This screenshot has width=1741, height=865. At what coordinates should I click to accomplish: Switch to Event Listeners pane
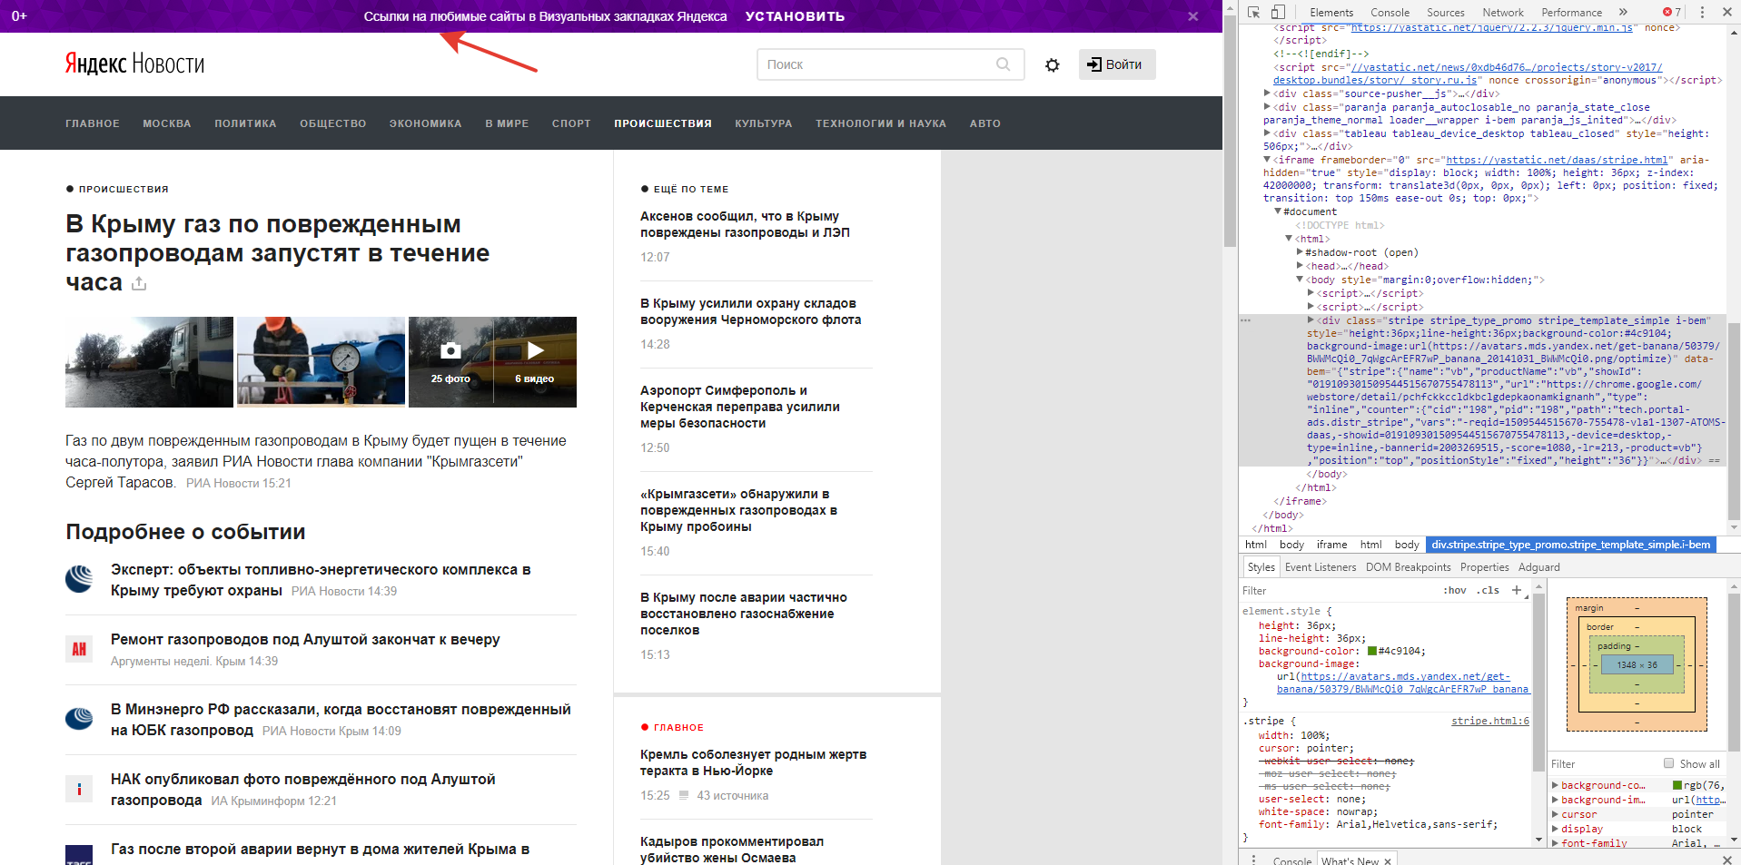point(1321,567)
